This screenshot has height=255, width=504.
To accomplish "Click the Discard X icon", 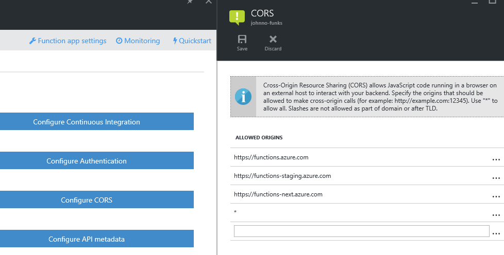I will click(x=273, y=40).
